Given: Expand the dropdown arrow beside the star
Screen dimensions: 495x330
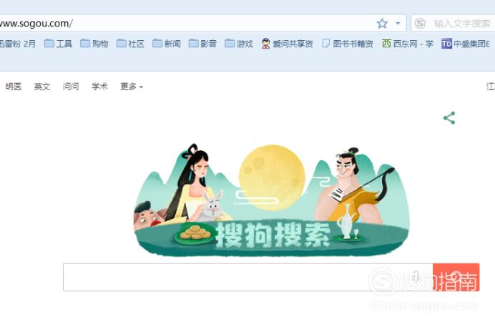Looking at the screenshot, I should point(398,24).
